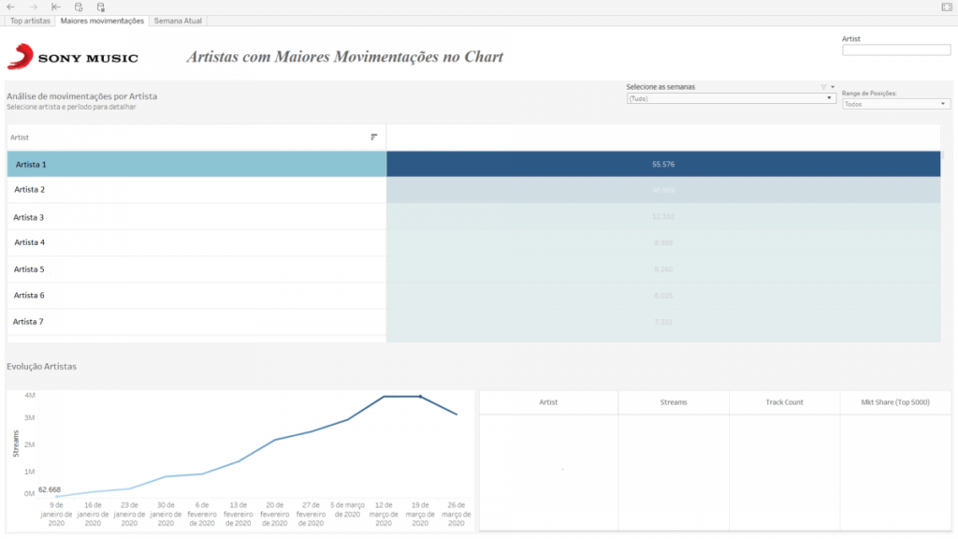Switch to the Top artistas tab
This screenshot has height=539, width=958.
[x=30, y=21]
